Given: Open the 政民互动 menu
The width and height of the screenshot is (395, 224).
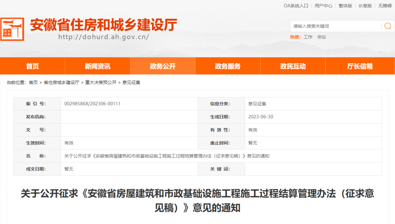Looking at the screenshot, I should 293,66.
